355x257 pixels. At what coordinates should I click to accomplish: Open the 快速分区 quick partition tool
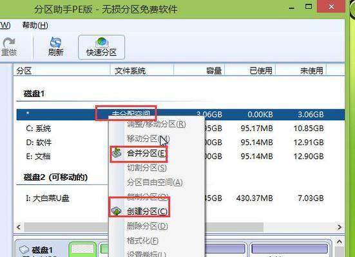click(101, 47)
